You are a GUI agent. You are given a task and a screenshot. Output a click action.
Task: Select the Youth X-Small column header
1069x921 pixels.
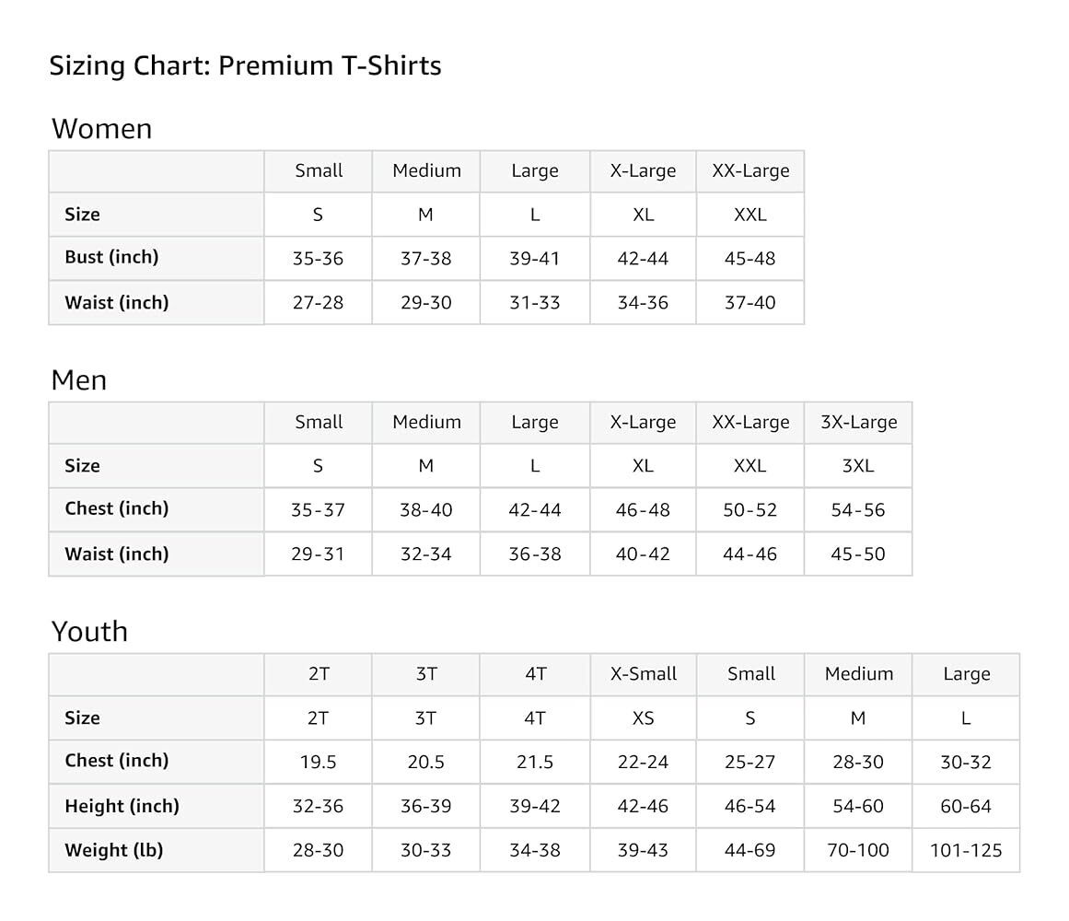643,674
